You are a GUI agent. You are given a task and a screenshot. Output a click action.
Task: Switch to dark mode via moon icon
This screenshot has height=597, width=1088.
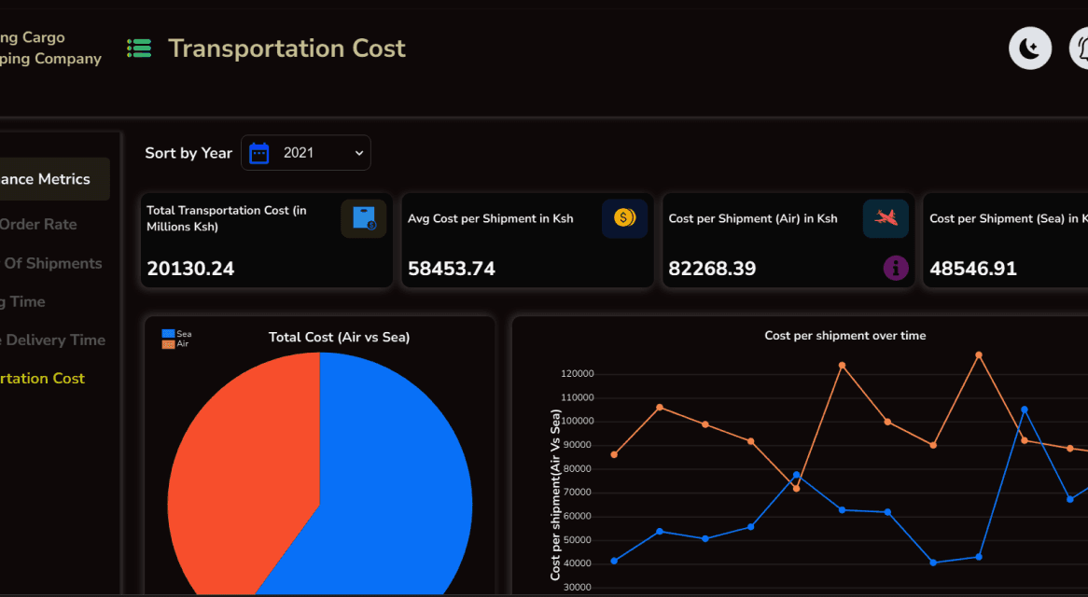pos(1030,49)
